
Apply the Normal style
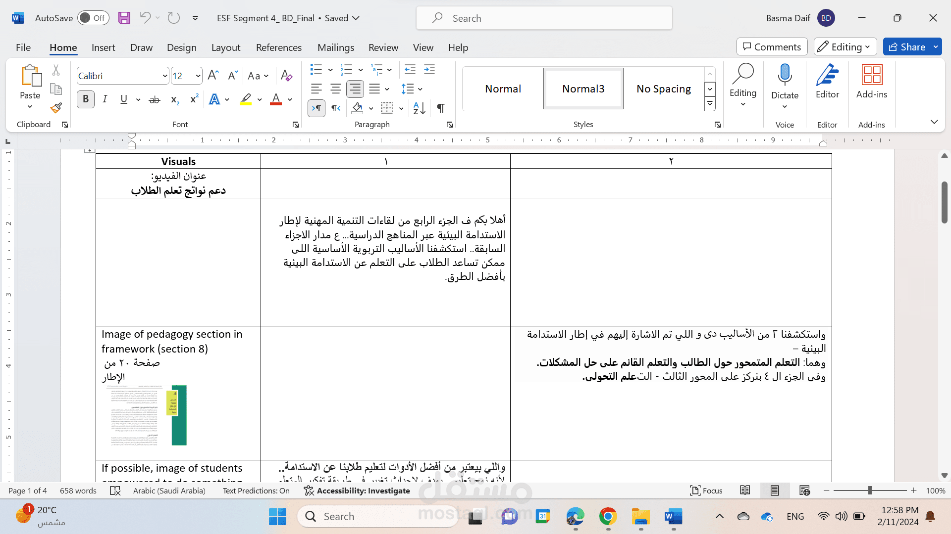(503, 89)
